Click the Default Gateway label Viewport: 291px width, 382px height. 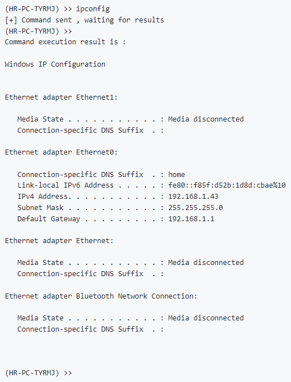coord(49,219)
